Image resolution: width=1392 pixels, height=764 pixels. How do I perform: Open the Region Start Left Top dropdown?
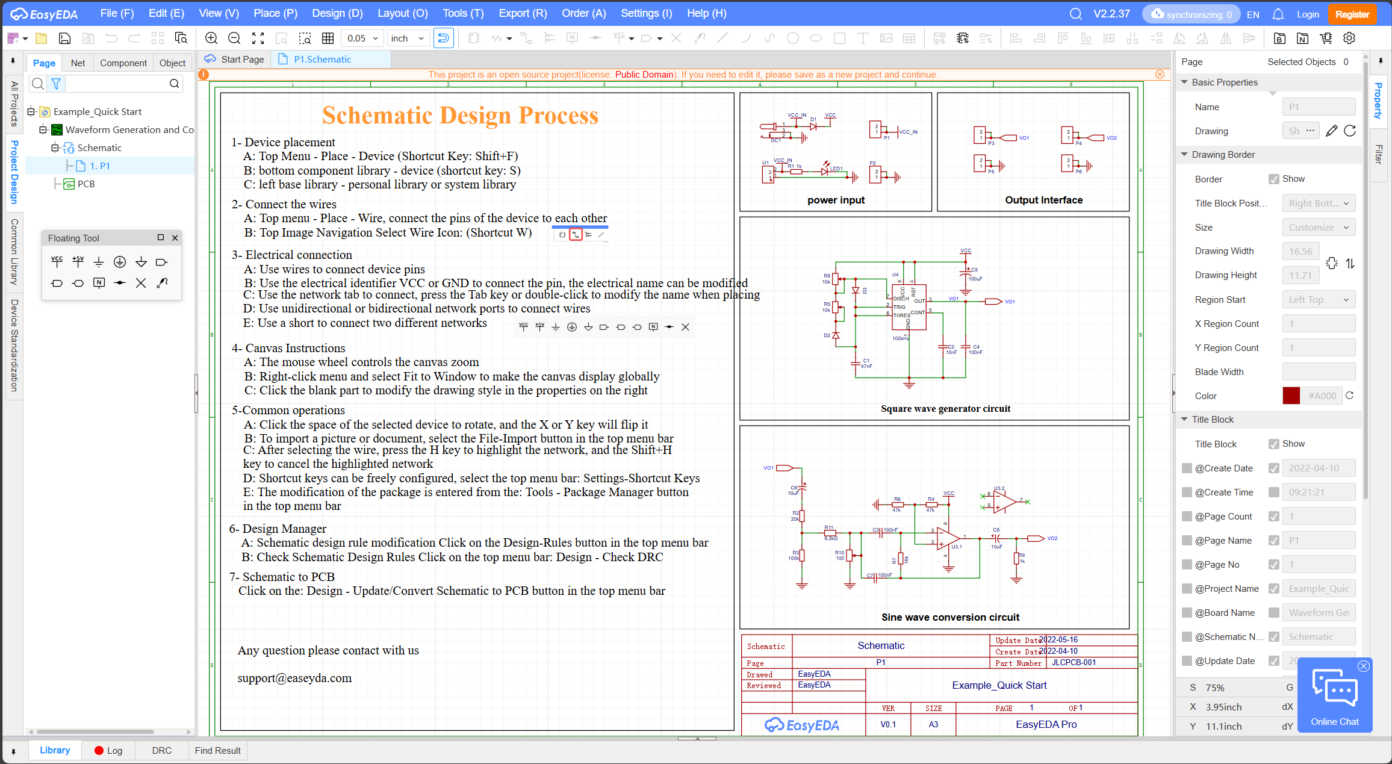[x=1319, y=299]
